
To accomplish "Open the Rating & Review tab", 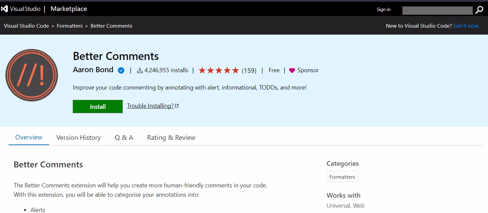I will coord(171,137).
